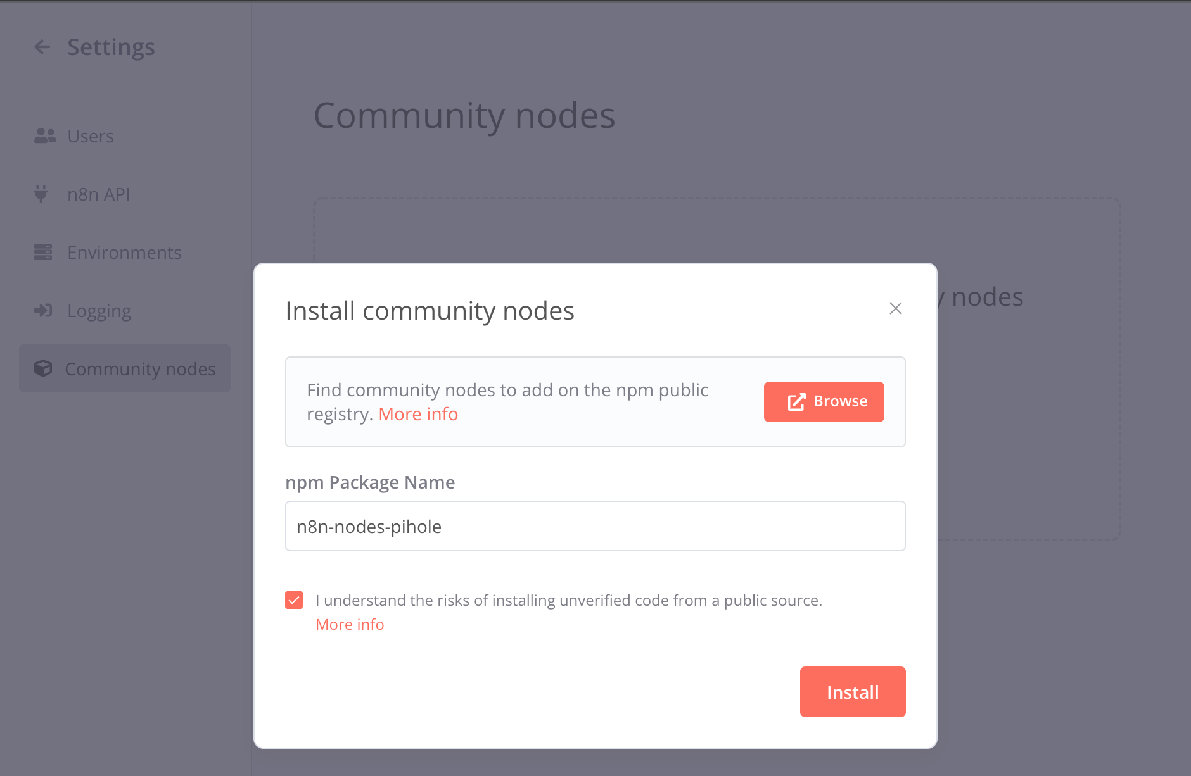Click the Logging sign-in arrow icon
Screen dimensions: 1191x776
click(x=43, y=310)
